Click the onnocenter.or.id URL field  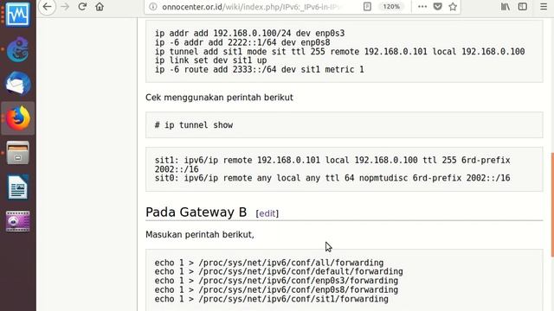click(x=251, y=7)
